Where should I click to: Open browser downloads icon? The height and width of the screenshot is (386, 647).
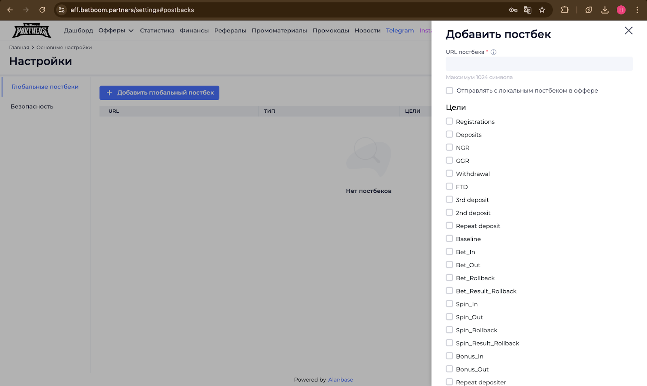605,10
